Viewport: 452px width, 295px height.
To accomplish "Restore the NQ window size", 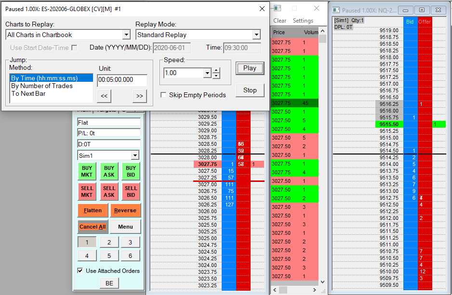I will coord(422,10).
